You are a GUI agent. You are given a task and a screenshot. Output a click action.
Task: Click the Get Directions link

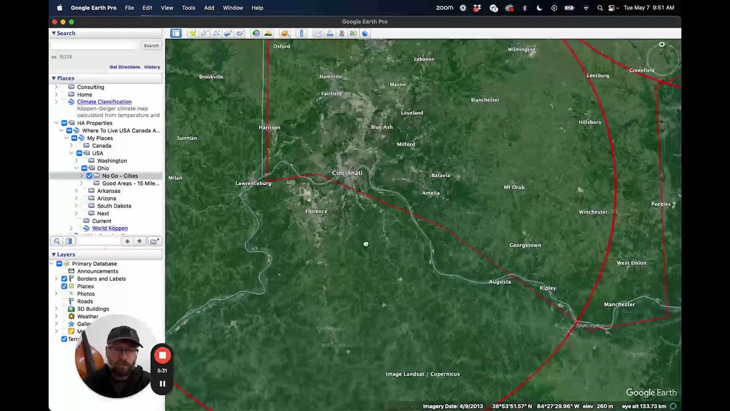coord(125,67)
